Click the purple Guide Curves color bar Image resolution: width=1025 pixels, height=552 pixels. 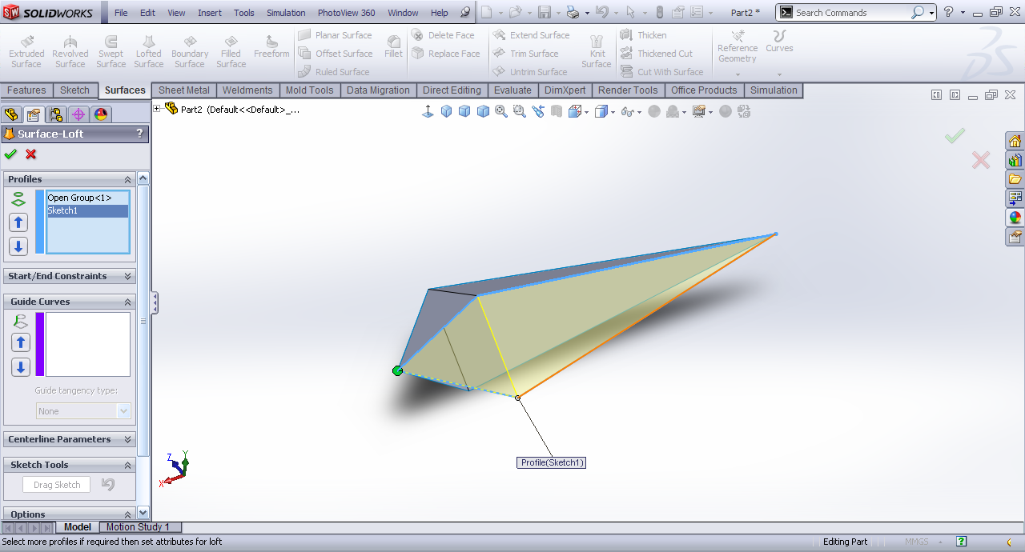[40, 344]
